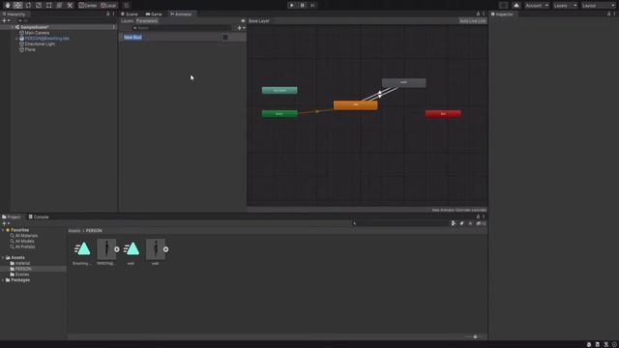Toggle the Hierarchy panel lock icon
This screenshot has height=348, width=619.
click(107, 14)
